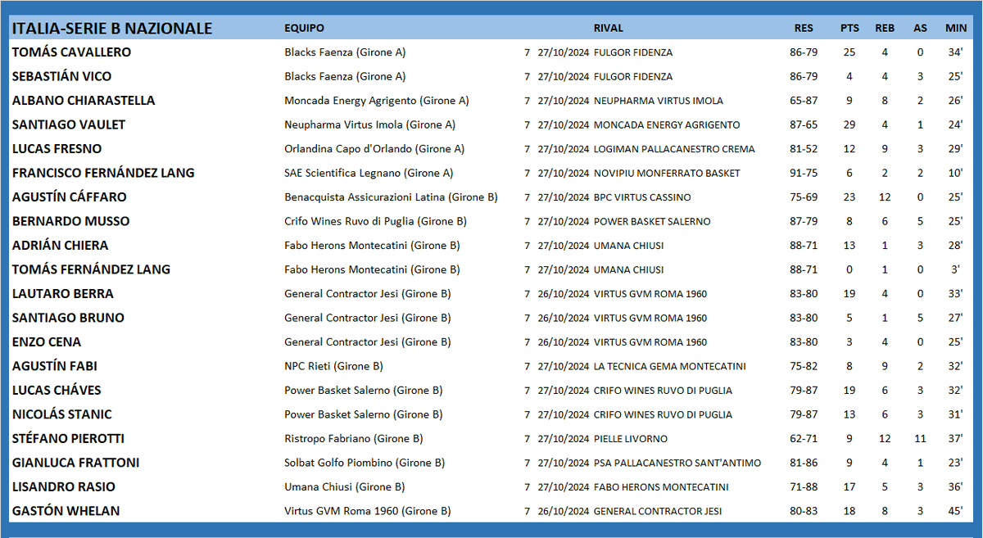Click rival BPC VIRTUS CASSINO
This screenshot has width=983, height=538.
(x=642, y=198)
